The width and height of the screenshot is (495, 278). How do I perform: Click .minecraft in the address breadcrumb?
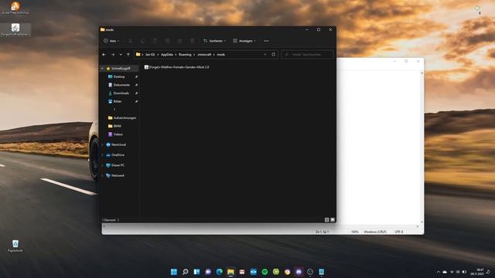point(204,55)
